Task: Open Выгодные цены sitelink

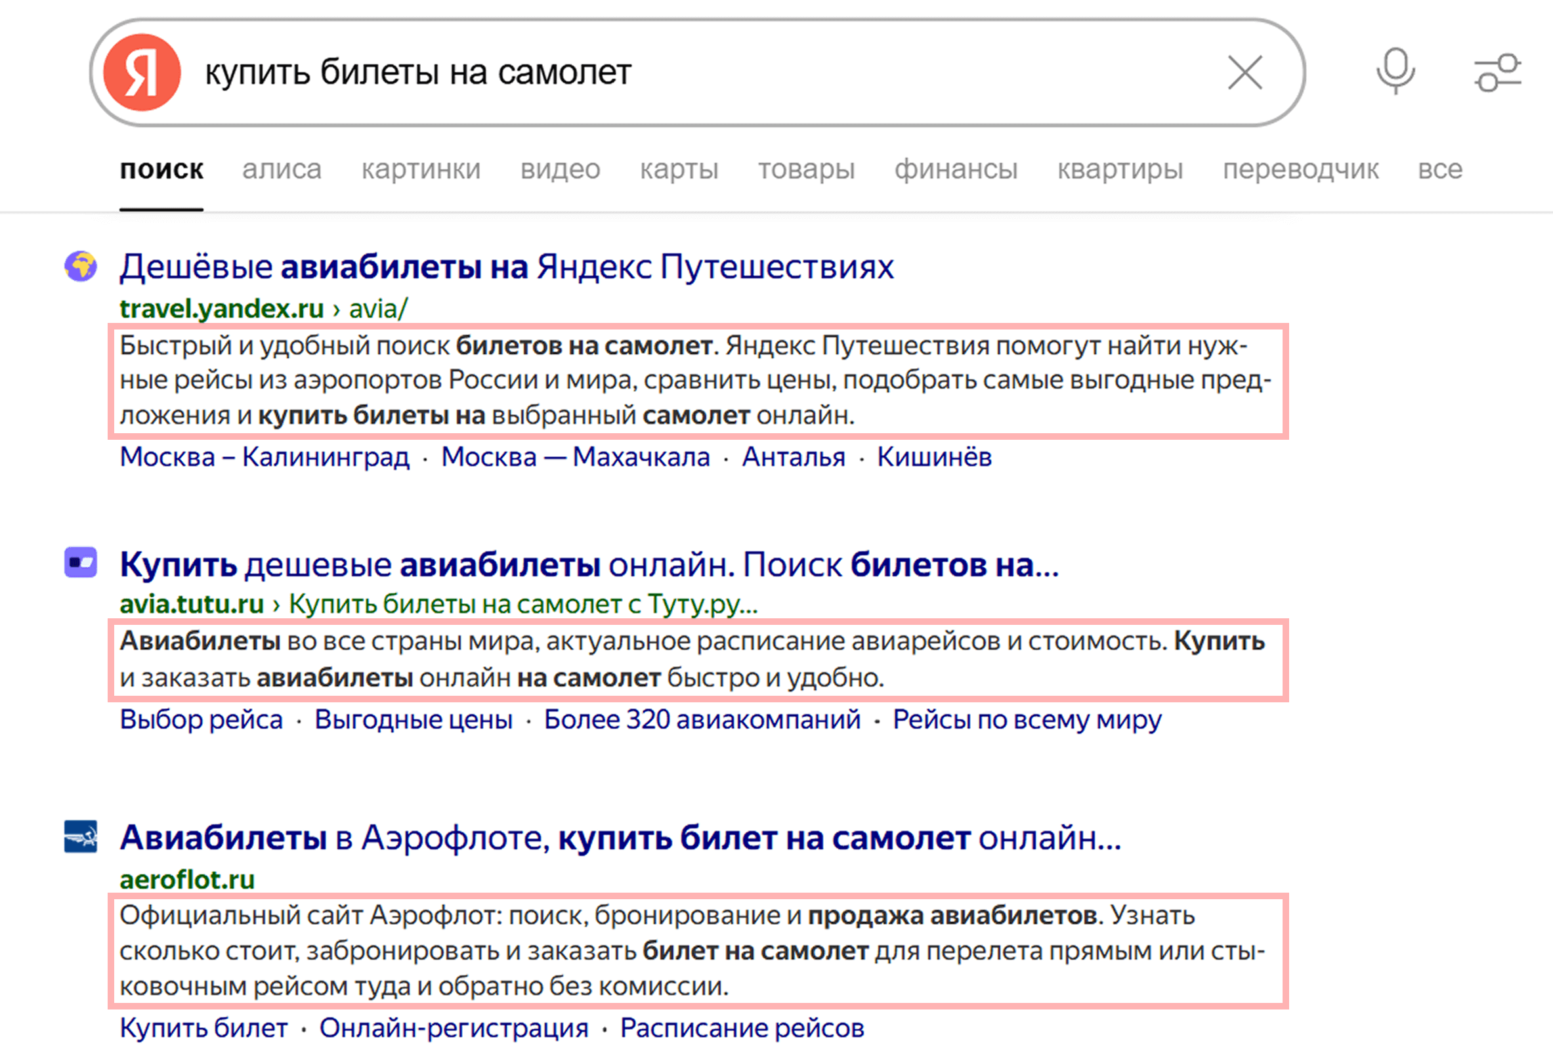Action: [x=414, y=719]
